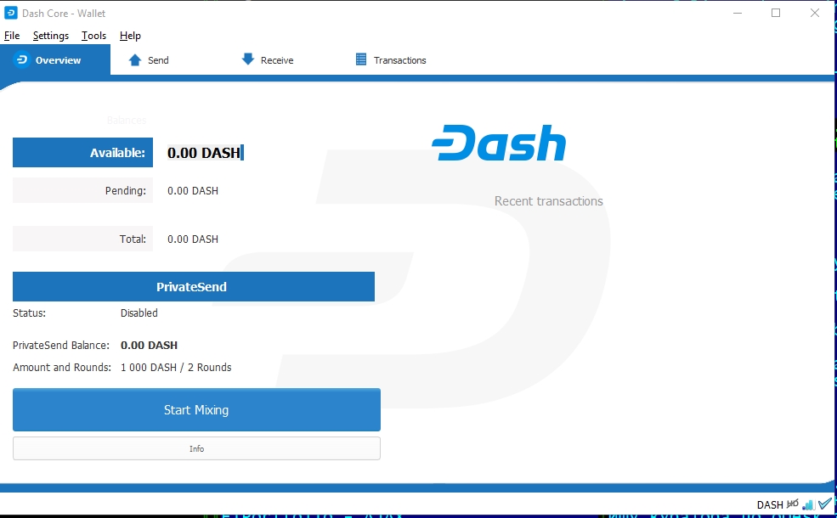Open the Tools menu
This screenshot has width=837, height=518.
pyautogui.click(x=94, y=36)
